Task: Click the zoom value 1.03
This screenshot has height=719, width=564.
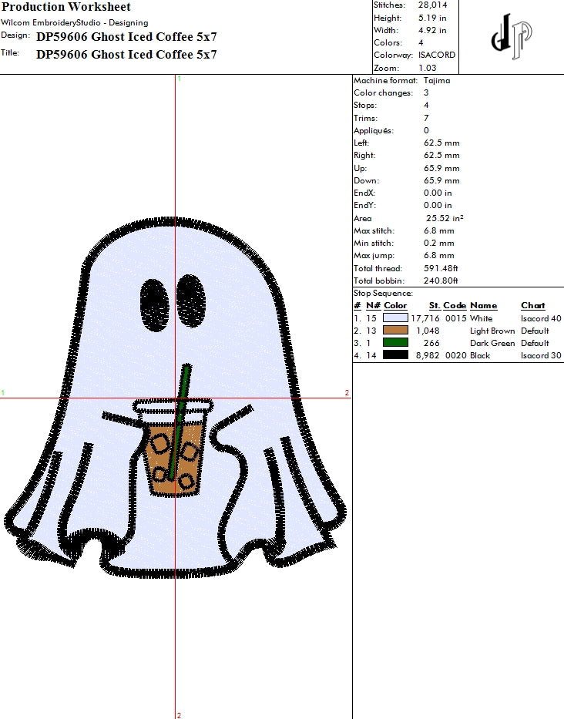Action: point(428,68)
